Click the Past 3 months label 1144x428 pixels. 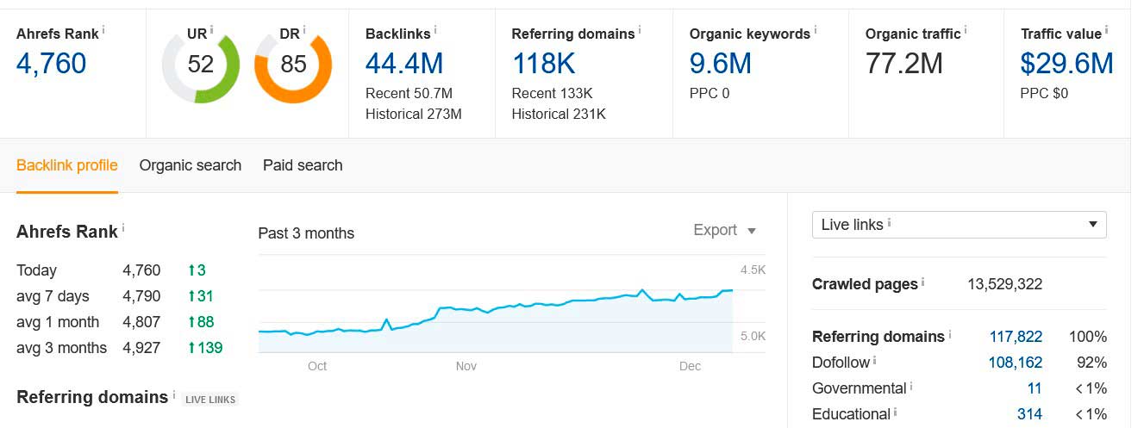[x=306, y=233]
